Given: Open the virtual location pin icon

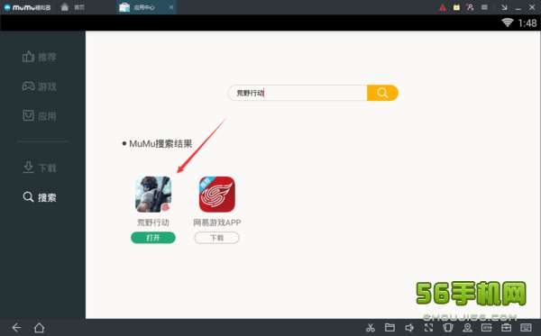Looking at the screenshot, I should [467, 328].
